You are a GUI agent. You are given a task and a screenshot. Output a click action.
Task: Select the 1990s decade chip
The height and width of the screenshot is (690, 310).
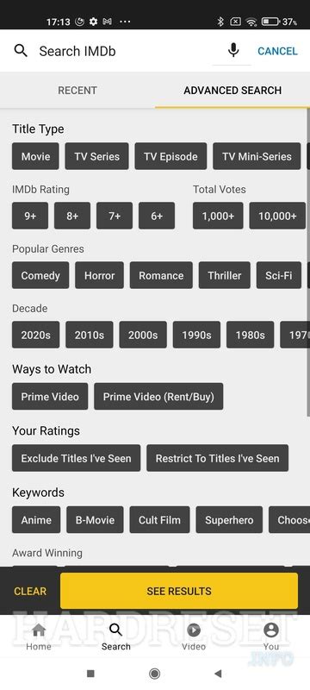pos(196,335)
